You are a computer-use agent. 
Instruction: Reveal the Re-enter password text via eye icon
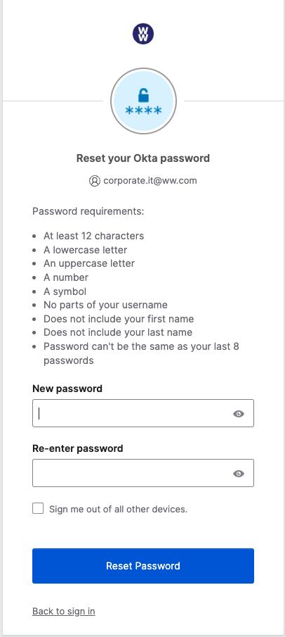point(239,473)
